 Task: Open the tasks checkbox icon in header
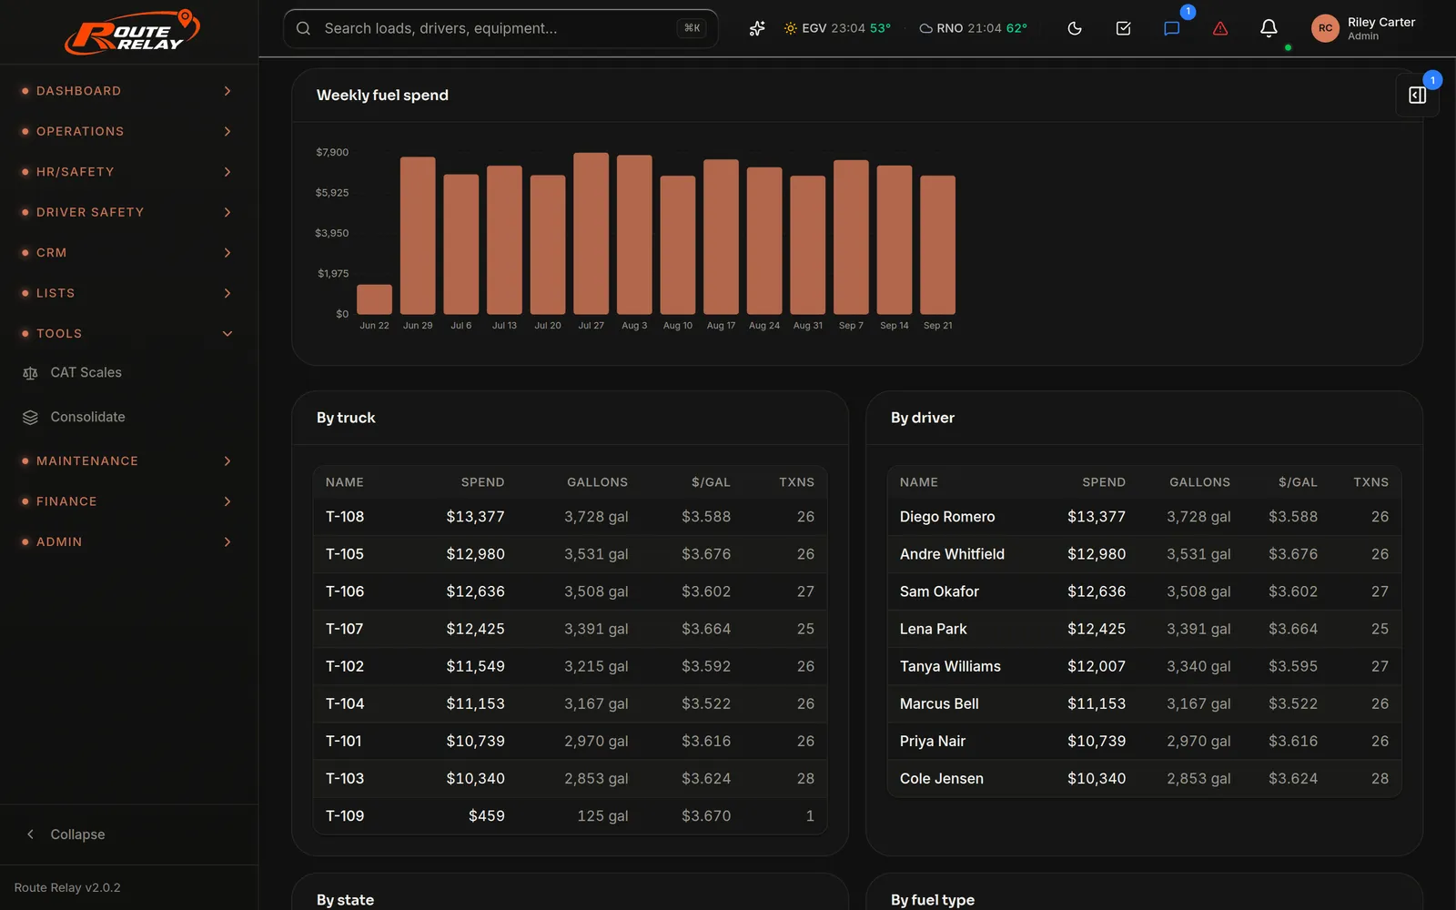point(1123,28)
